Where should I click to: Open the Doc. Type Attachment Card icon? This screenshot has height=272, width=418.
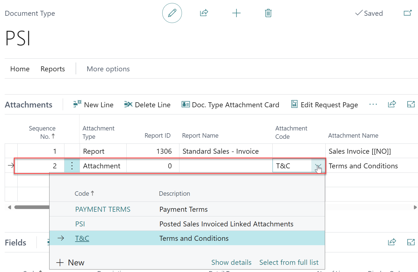(186, 104)
